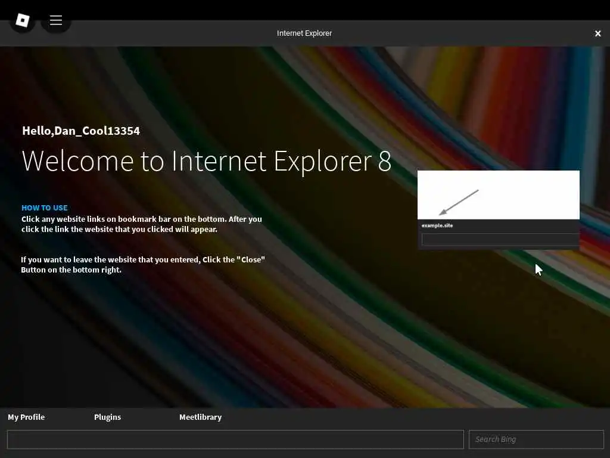610x458 pixels.
Task: Click the Search Bing box
Action: point(537,440)
